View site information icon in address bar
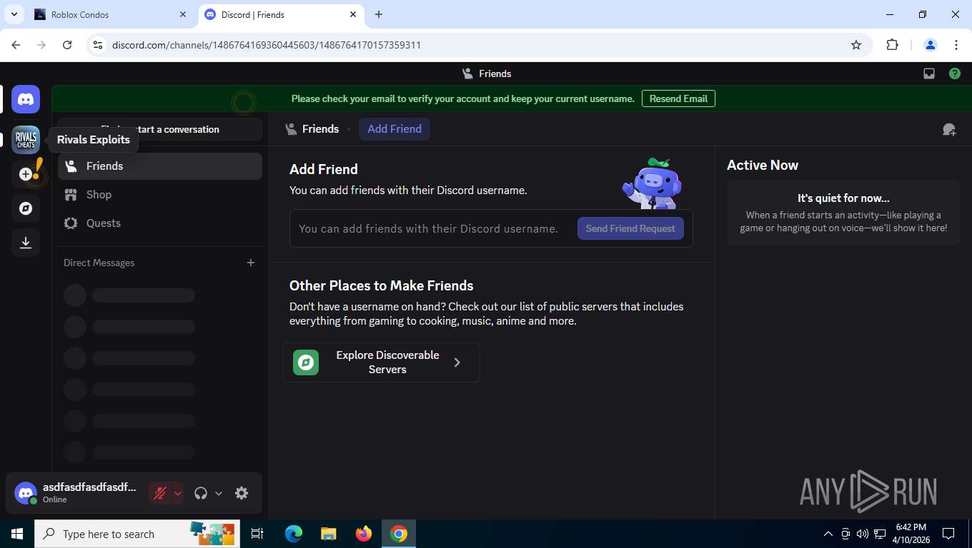The height and width of the screenshot is (548, 972). coord(99,45)
